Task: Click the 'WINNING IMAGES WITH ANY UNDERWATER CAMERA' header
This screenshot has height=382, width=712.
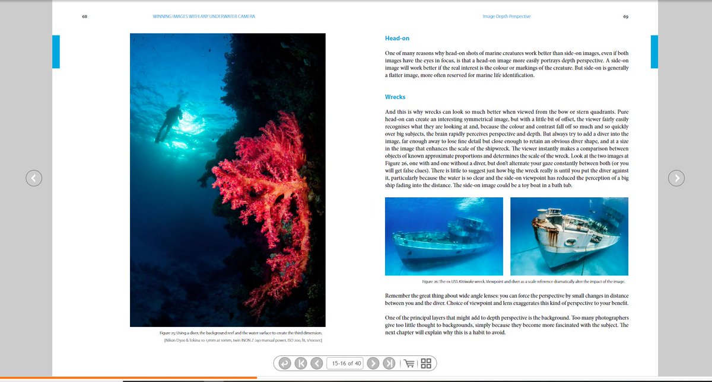Action: click(x=204, y=17)
